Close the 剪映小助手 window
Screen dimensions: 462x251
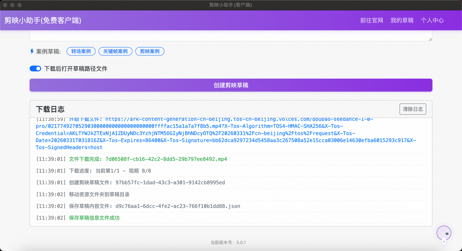pos(5,5)
